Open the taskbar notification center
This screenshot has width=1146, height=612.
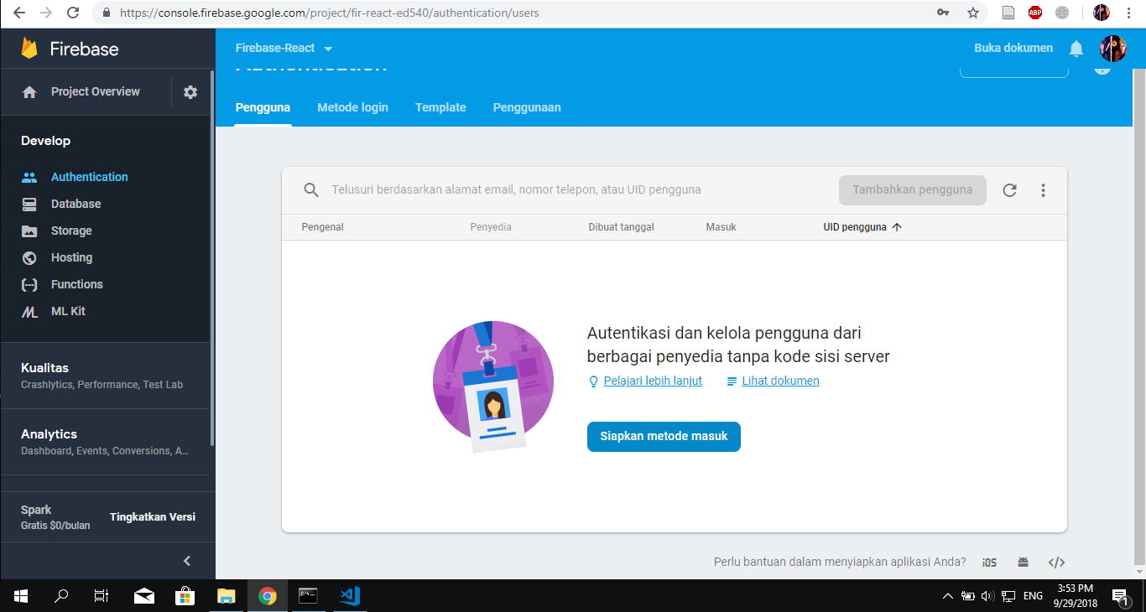pos(1121,596)
